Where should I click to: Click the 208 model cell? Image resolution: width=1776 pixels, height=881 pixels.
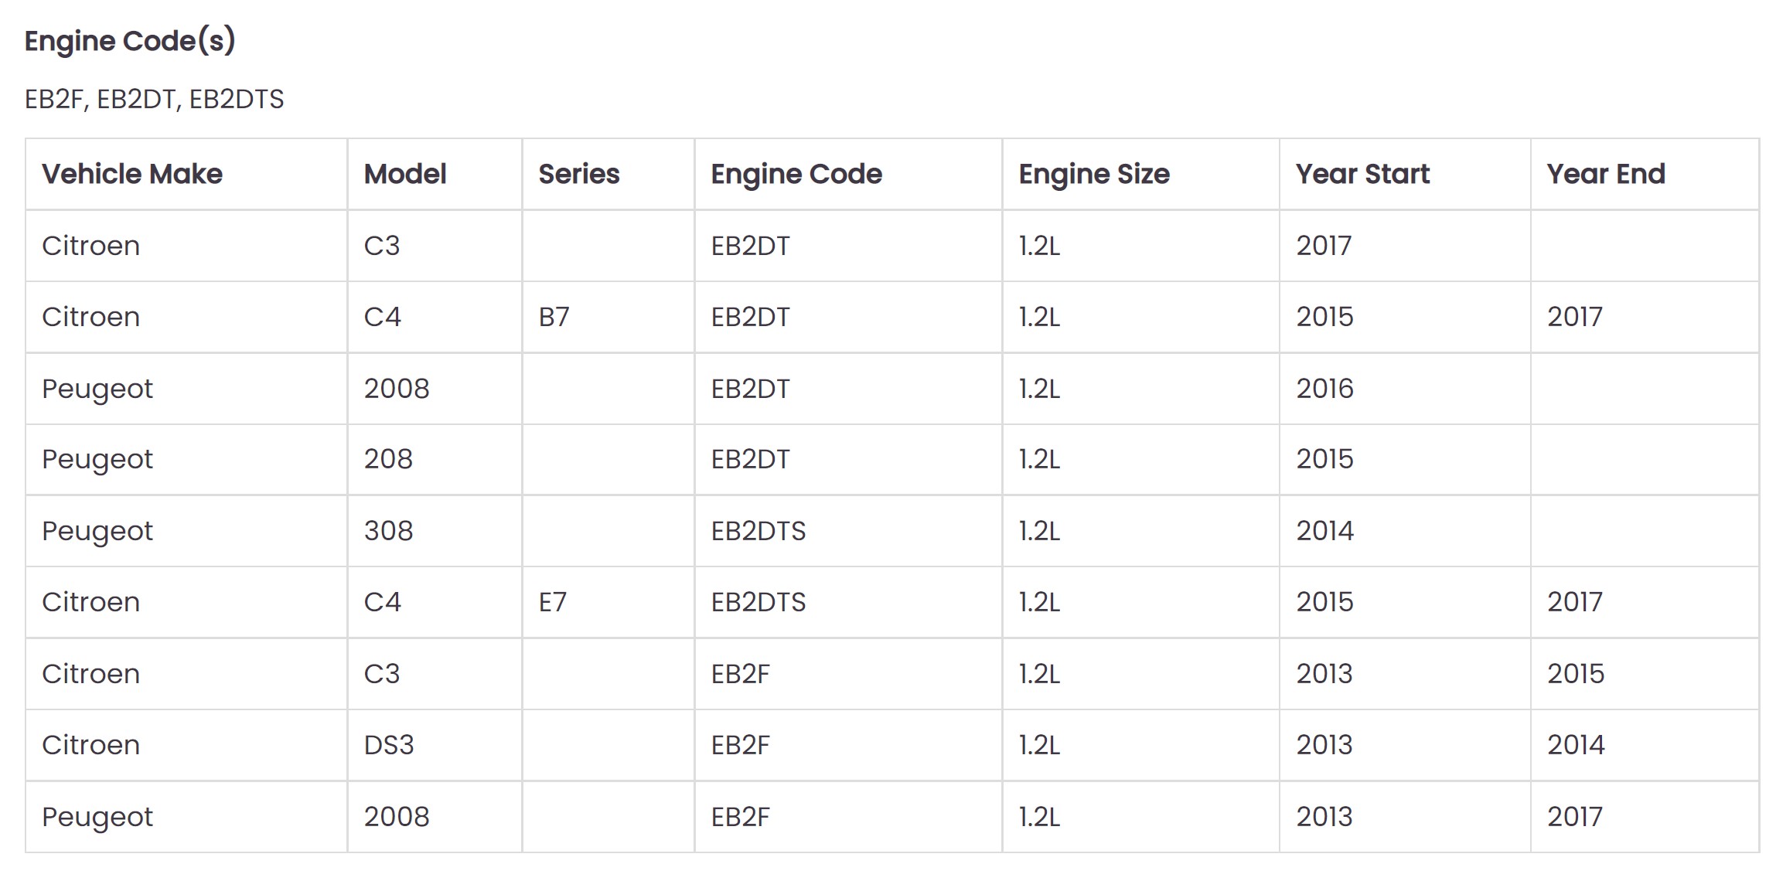pos(388,459)
